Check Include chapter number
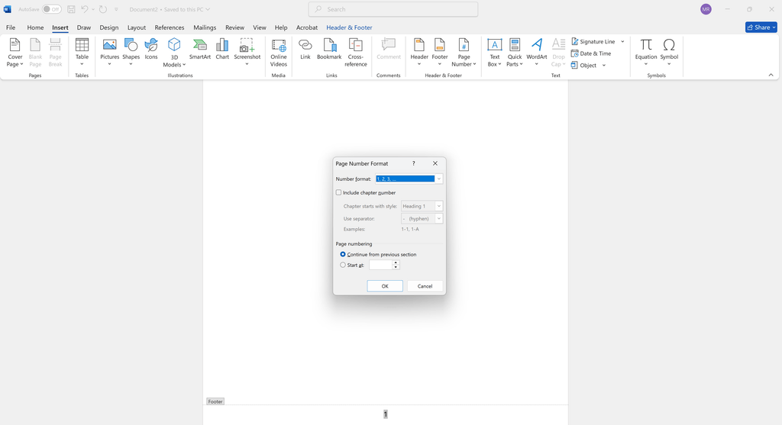 (x=338, y=192)
